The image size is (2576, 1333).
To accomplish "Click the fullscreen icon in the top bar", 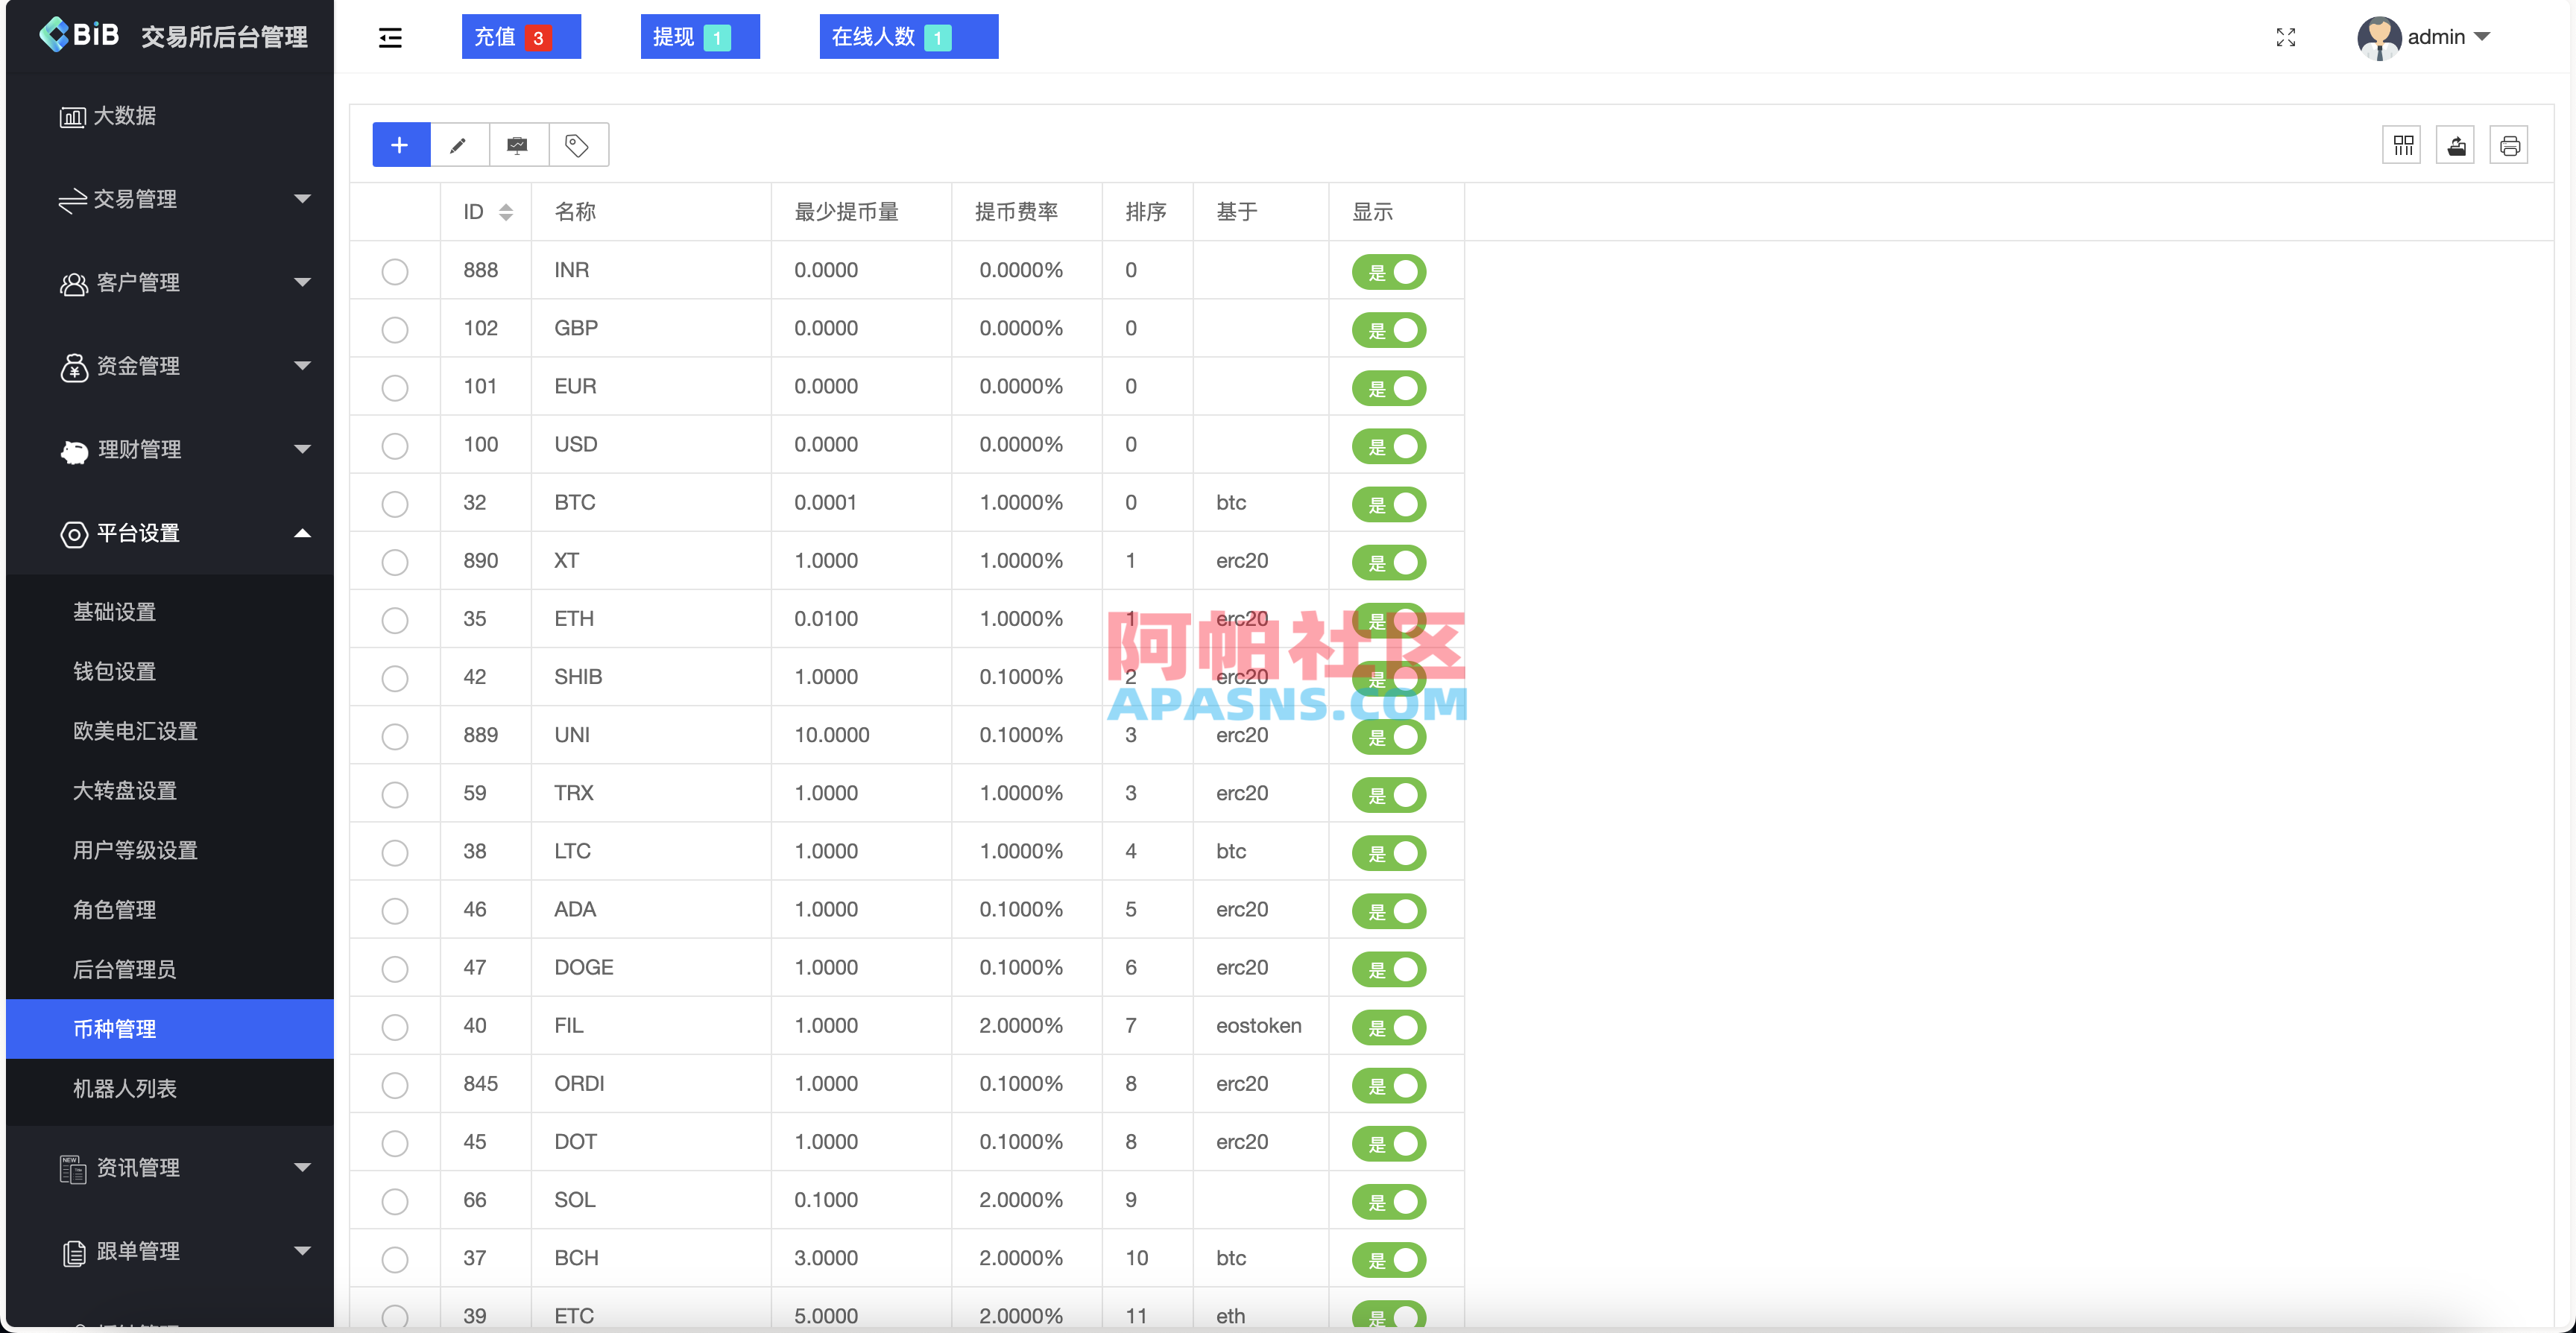I will [2286, 37].
